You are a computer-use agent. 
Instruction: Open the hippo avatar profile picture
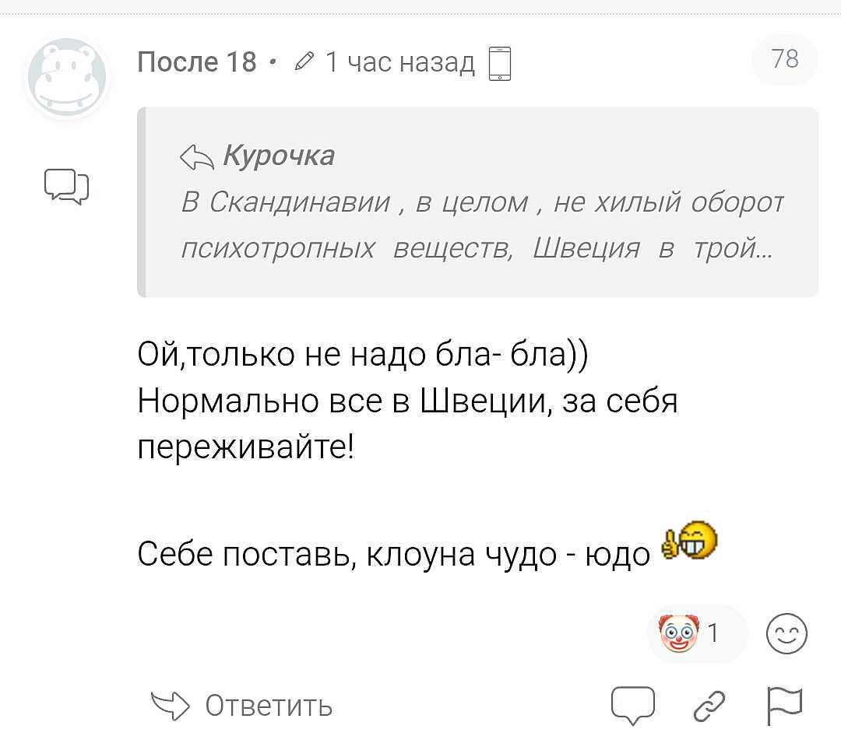(67, 78)
